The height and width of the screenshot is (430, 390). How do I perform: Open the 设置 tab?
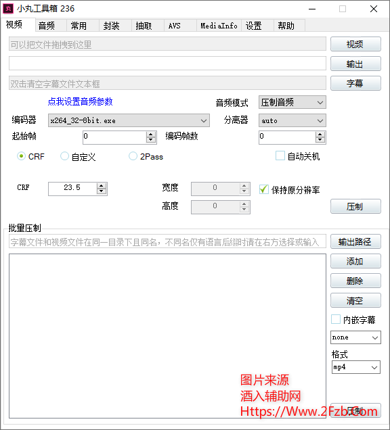257,26
